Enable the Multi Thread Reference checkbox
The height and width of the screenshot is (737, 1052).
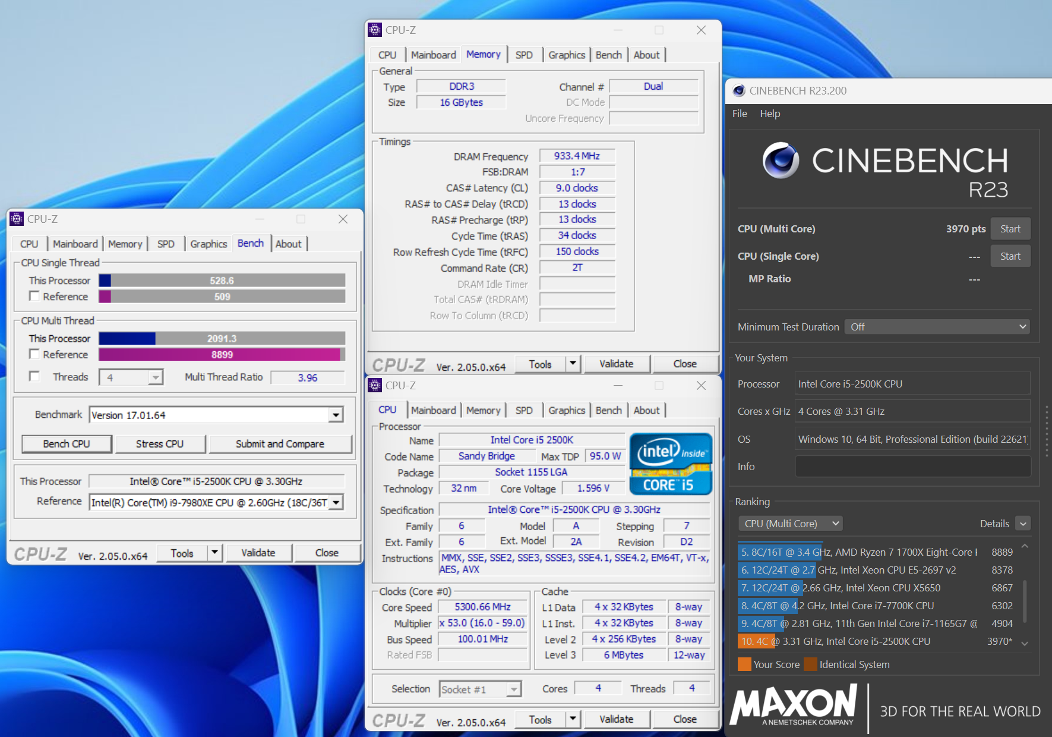(x=34, y=354)
